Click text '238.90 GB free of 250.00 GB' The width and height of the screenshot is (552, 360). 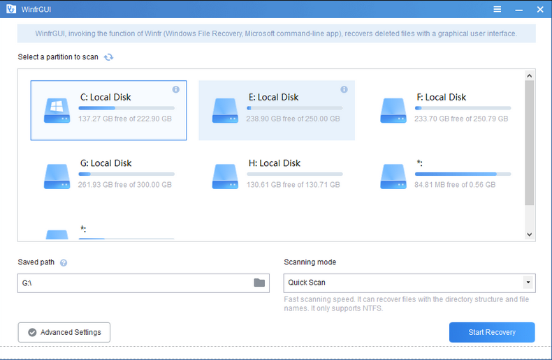293,119
